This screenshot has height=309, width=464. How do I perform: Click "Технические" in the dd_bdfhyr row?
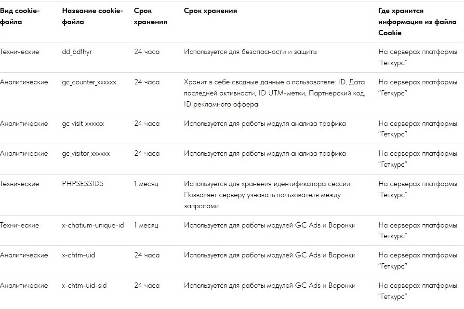click(x=19, y=52)
